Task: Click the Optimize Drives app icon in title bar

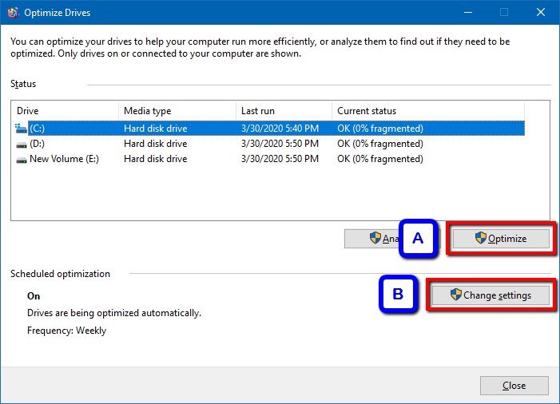Action: 14,12
